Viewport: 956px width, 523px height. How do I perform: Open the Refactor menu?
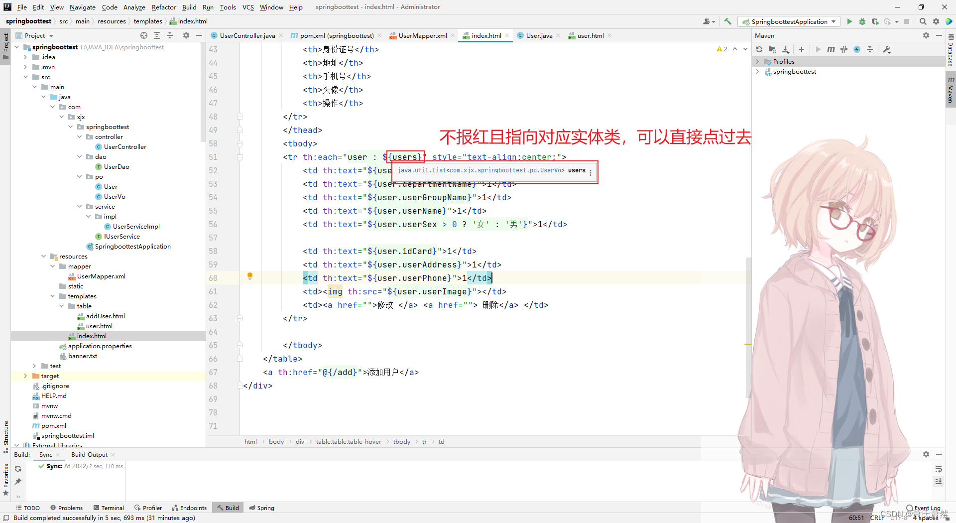tap(164, 7)
